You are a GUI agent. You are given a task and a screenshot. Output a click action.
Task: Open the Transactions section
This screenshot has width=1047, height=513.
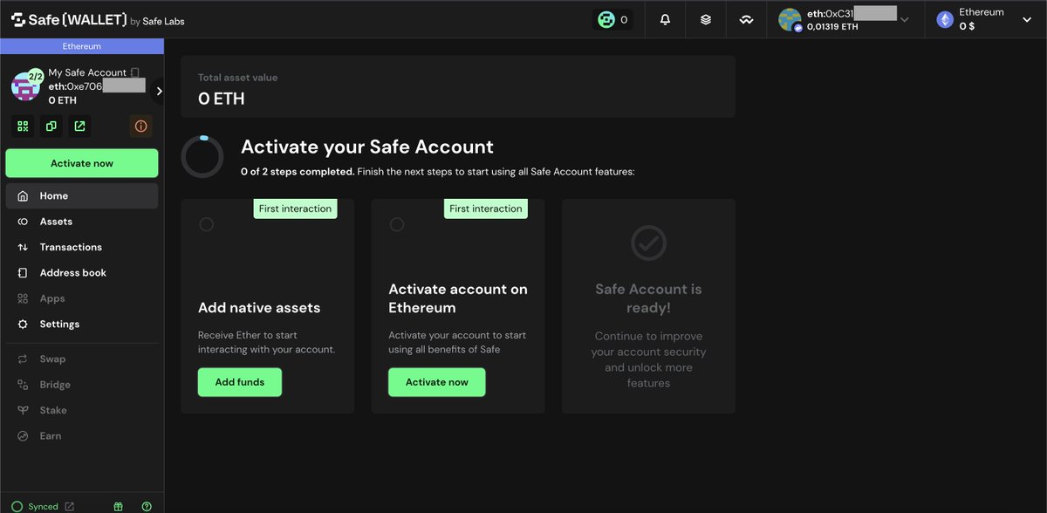point(82,247)
